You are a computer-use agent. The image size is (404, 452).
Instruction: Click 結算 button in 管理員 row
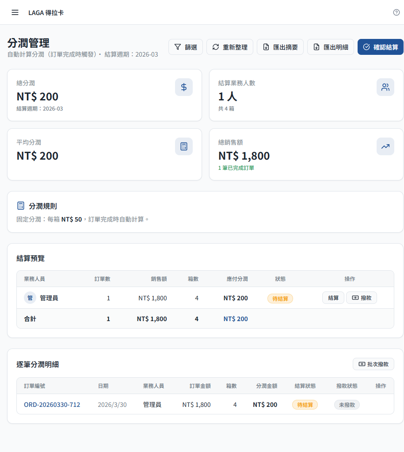coord(333,298)
